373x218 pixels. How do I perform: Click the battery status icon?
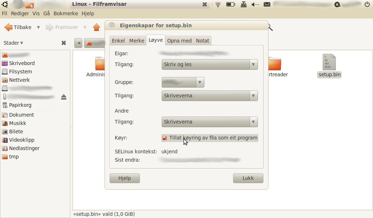(x=230, y=5)
